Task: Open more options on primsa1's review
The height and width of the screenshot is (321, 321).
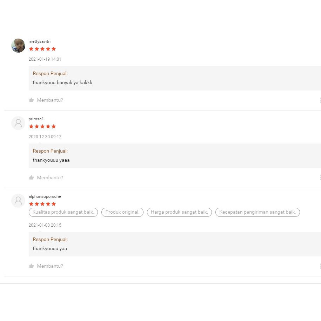Action: (x=320, y=178)
